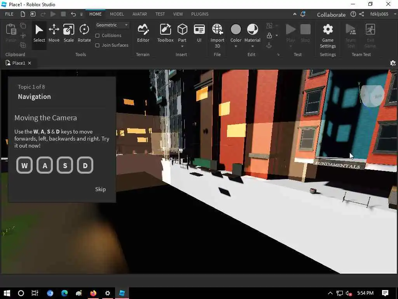This screenshot has height=299, width=398.
Task: Click the open place icon beside New
Action: click(x=33, y=14)
